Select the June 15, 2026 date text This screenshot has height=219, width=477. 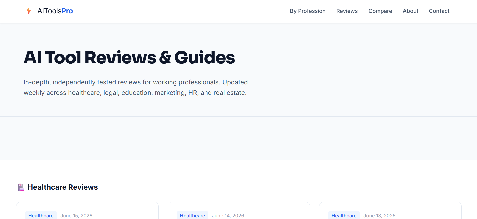pos(76,216)
